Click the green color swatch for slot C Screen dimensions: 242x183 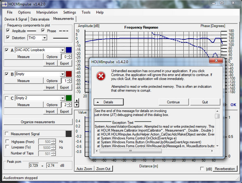pos(69,98)
